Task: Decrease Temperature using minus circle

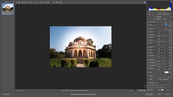Action: click(148, 22)
